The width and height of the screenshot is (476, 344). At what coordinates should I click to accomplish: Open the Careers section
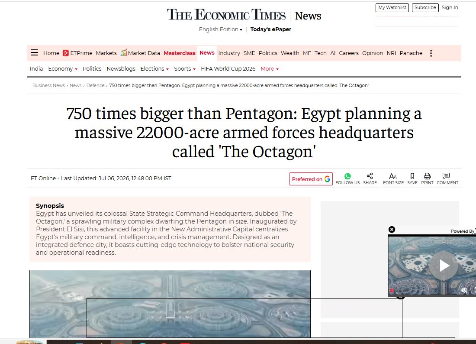pos(349,53)
